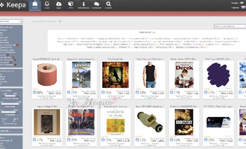Click drop arrow icon on HP toner deal
Image resolution: width=246 pixels, height=149 pixels.
[x=206, y=140]
